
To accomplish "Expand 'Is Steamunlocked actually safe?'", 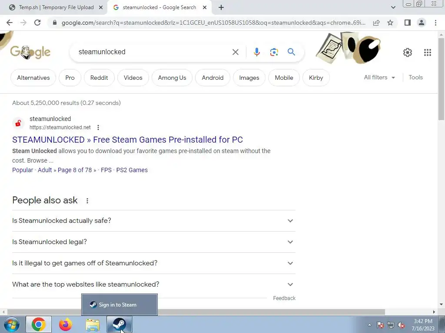I will (x=153, y=221).
